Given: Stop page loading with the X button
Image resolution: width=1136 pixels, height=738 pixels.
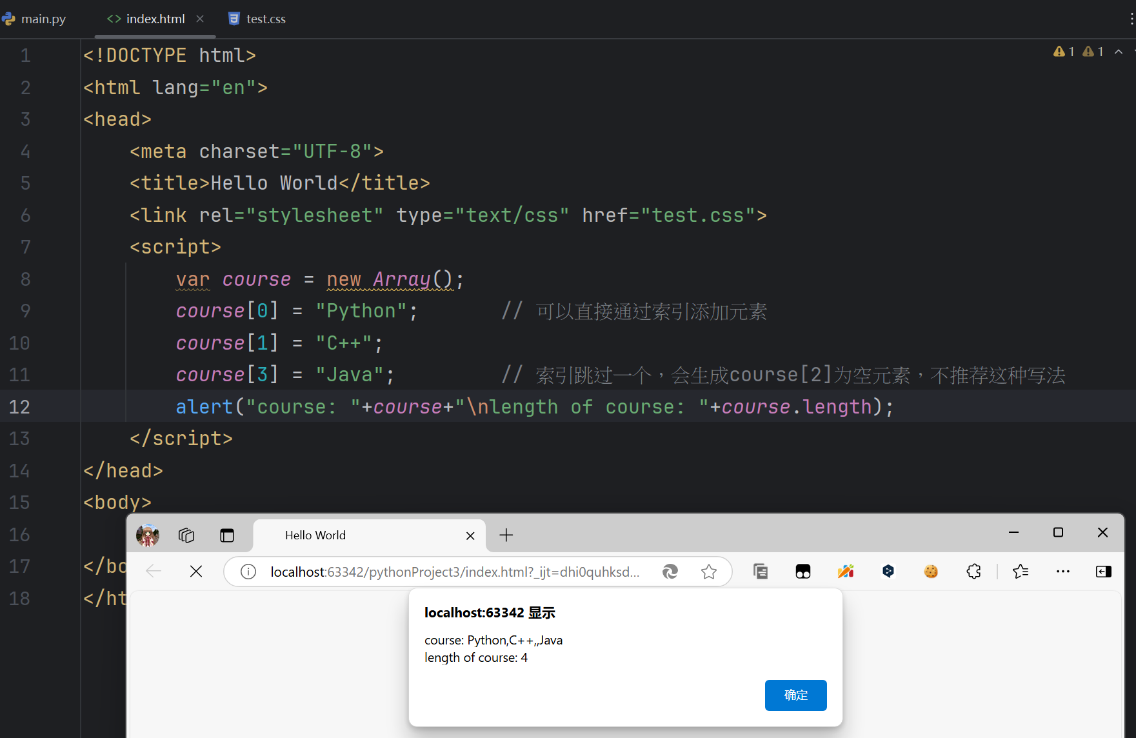Looking at the screenshot, I should coord(196,572).
